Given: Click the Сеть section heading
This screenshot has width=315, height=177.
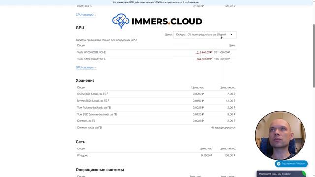Looking at the screenshot, I should (x=81, y=142).
